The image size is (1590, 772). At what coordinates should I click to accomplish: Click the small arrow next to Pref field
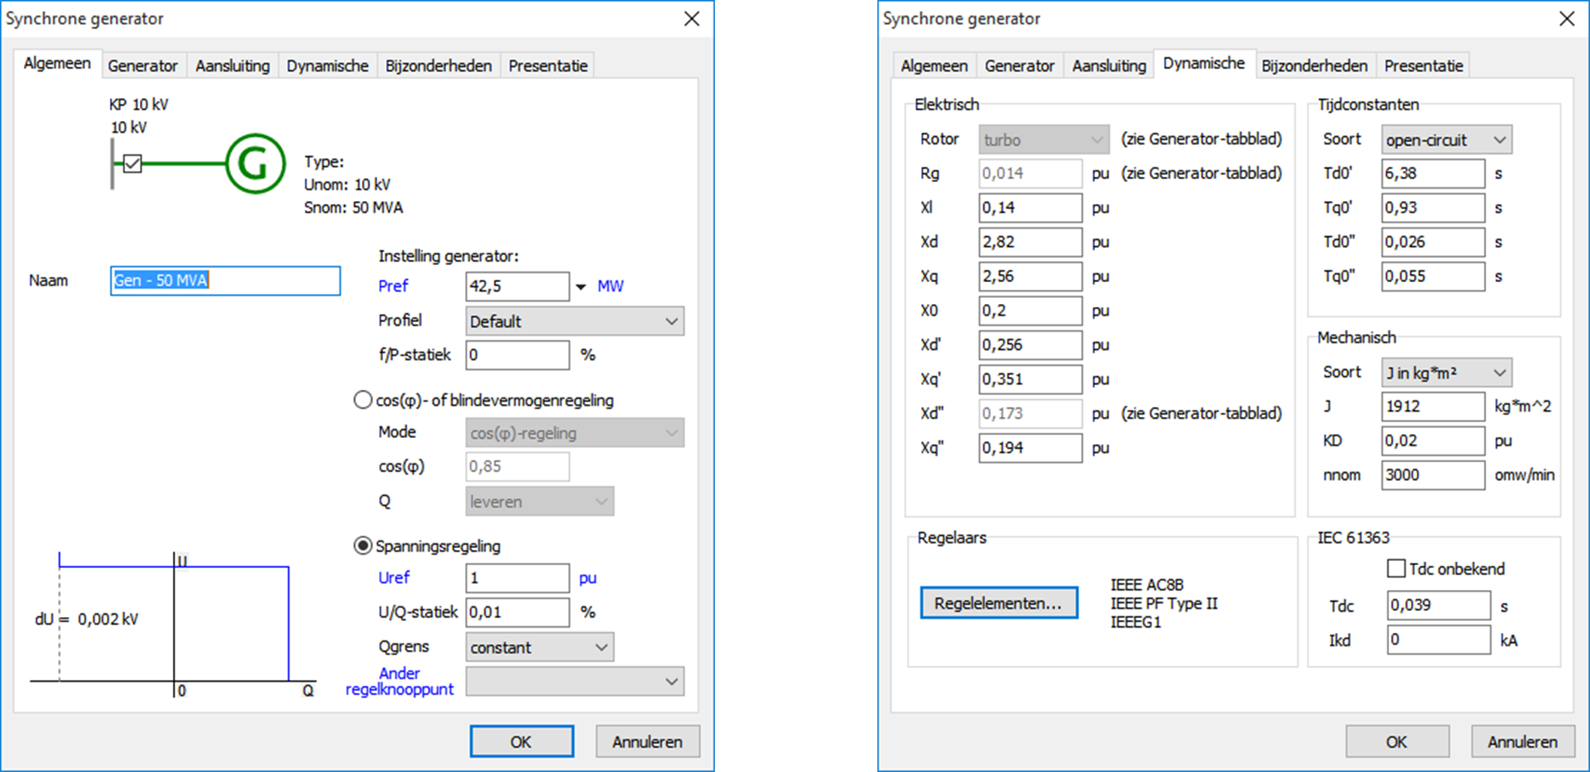(x=581, y=287)
